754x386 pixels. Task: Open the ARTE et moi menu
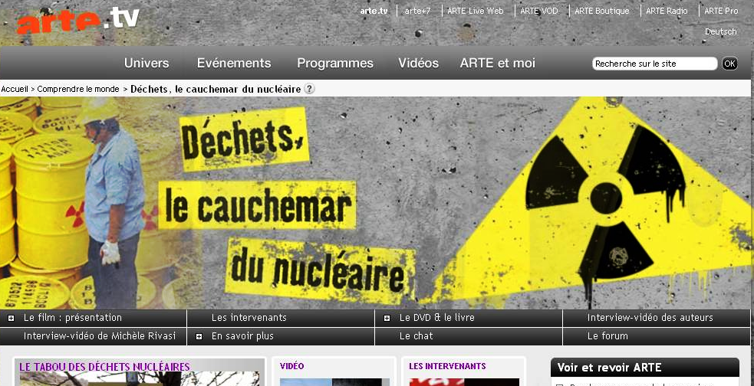click(x=498, y=64)
